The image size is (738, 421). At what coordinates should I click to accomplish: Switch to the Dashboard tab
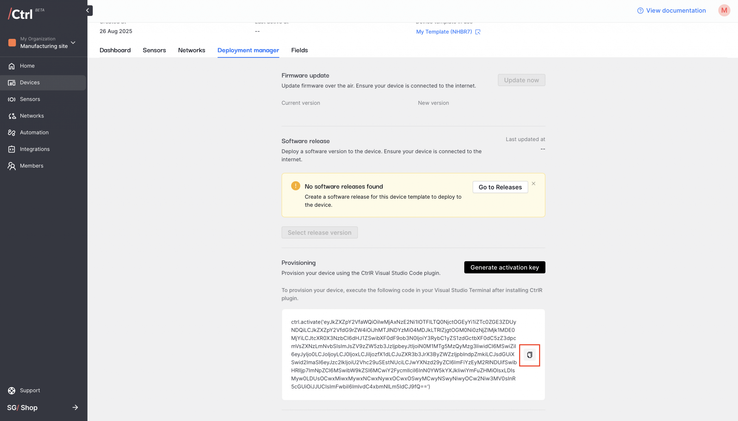[115, 50]
